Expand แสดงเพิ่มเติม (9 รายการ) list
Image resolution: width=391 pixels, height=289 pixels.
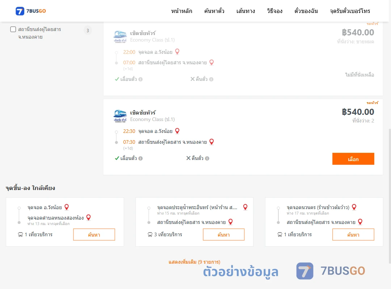point(194,262)
